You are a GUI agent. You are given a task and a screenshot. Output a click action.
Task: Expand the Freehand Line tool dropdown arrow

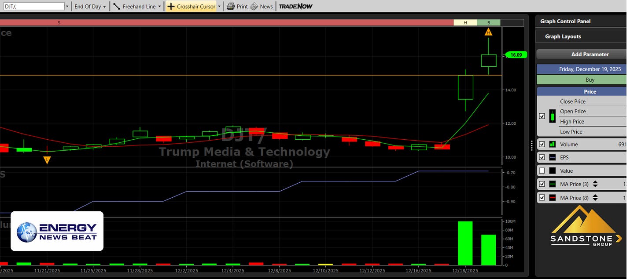pyautogui.click(x=159, y=7)
